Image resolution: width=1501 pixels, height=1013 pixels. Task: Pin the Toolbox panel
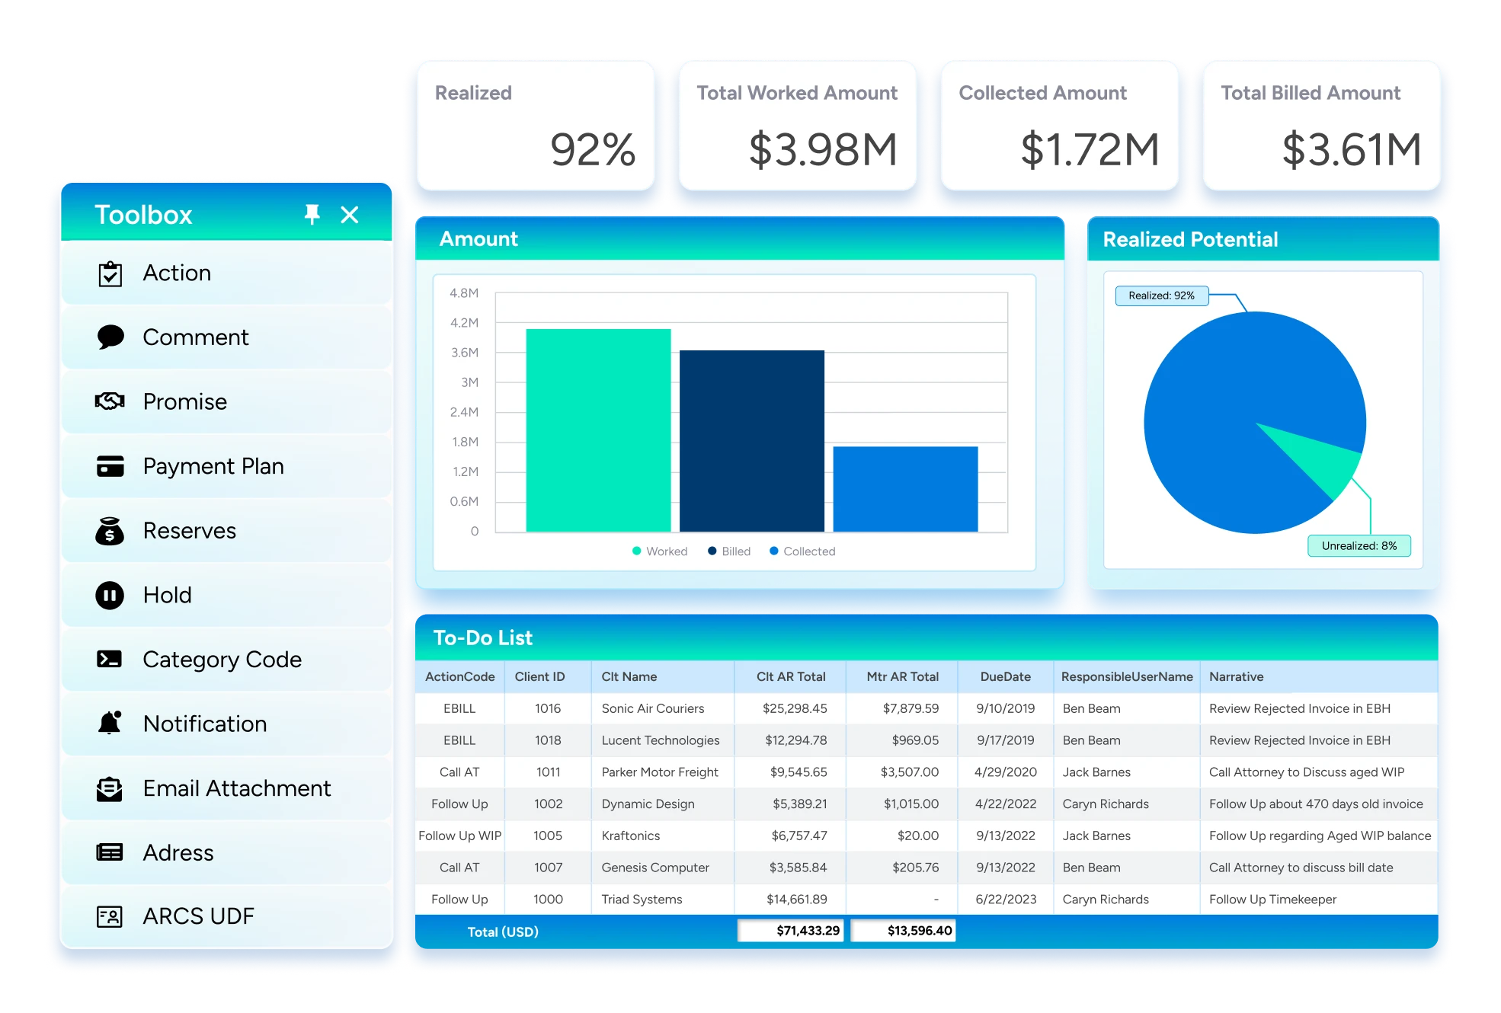click(313, 215)
